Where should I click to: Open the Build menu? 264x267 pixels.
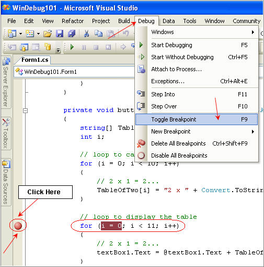click(124, 21)
